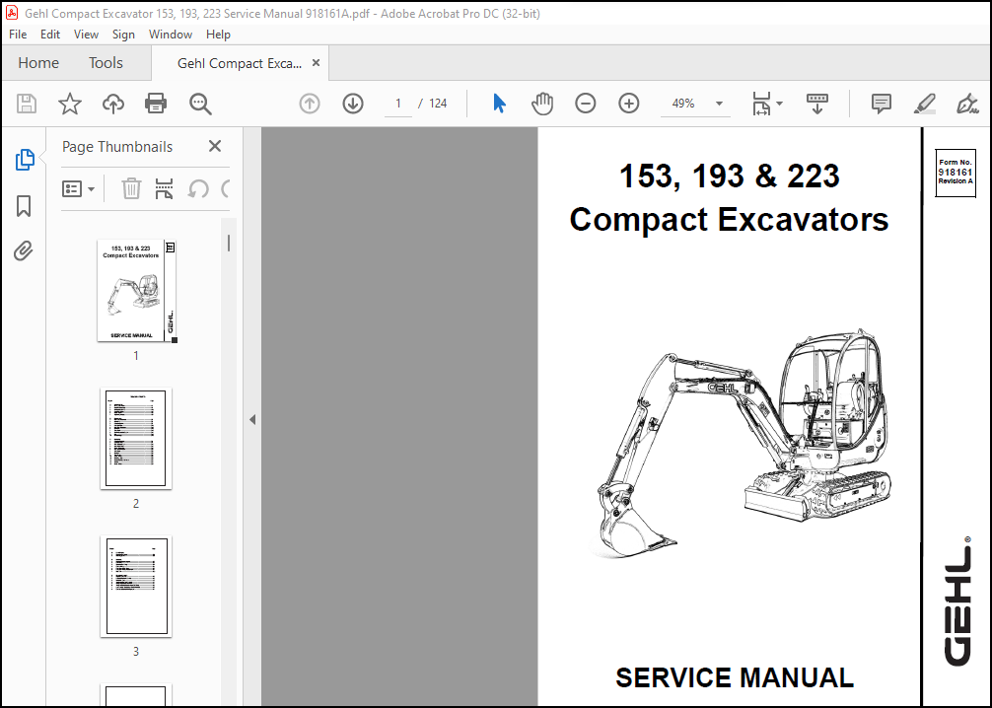The width and height of the screenshot is (992, 708).
Task: Select page 3 thumbnail
Action: pos(136,587)
